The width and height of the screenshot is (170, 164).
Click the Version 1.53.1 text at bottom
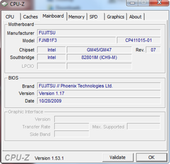(x=49, y=158)
